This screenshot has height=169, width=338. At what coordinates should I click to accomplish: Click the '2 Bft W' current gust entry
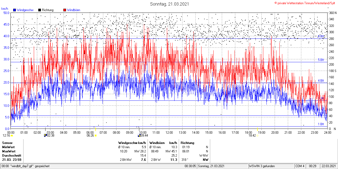click(x=156, y=160)
